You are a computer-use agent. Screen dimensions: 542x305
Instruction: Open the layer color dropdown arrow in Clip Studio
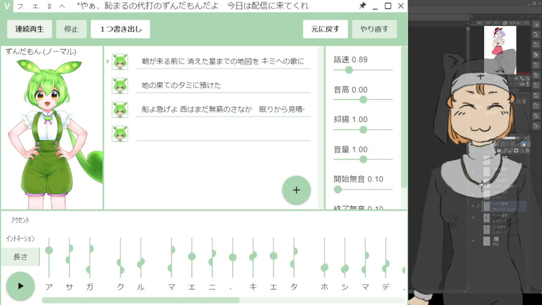(x=528, y=144)
